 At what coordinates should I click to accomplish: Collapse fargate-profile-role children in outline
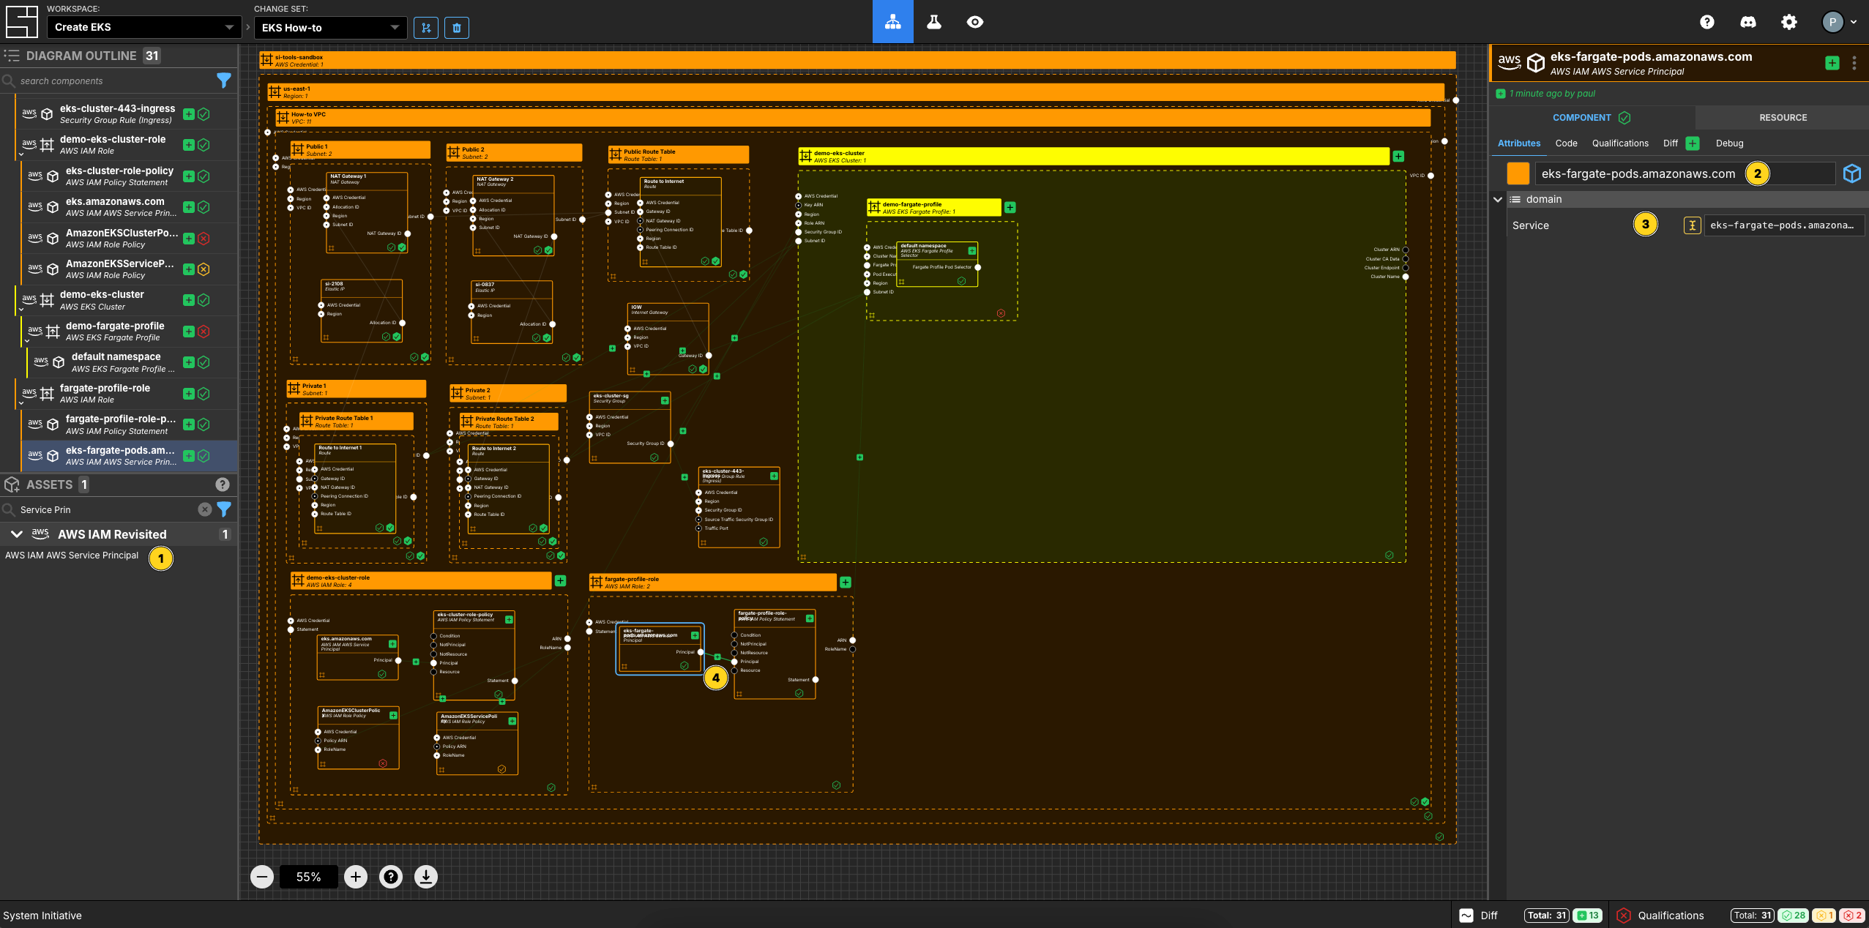pyautogui.click(x=21, y=403)
